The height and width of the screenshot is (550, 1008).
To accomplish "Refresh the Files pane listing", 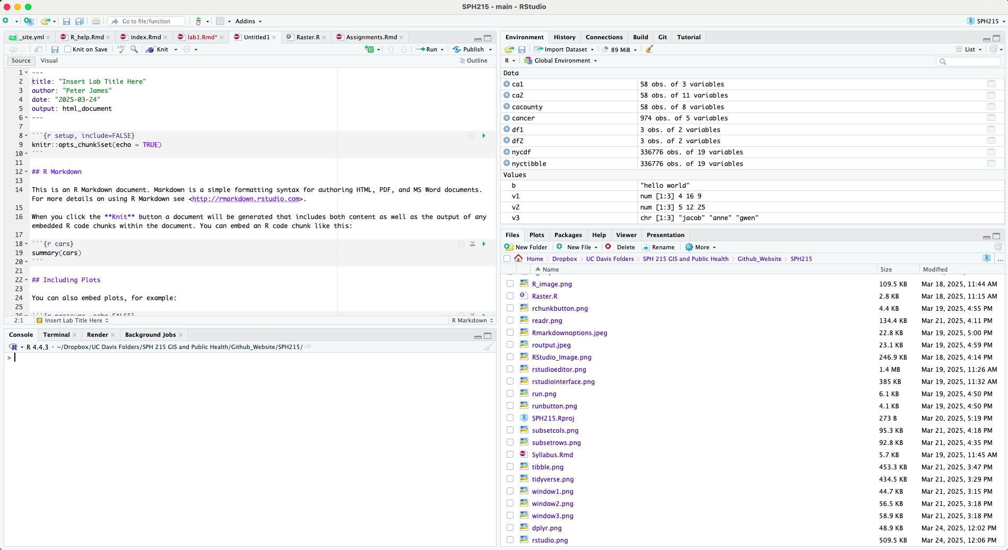I will [x=998, y=246].
